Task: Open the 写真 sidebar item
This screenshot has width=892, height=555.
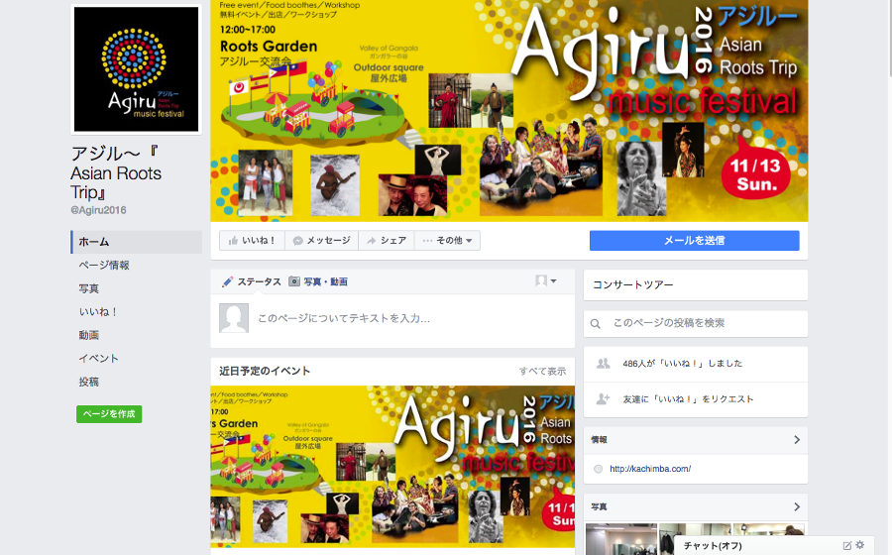Action: (89, 288)
